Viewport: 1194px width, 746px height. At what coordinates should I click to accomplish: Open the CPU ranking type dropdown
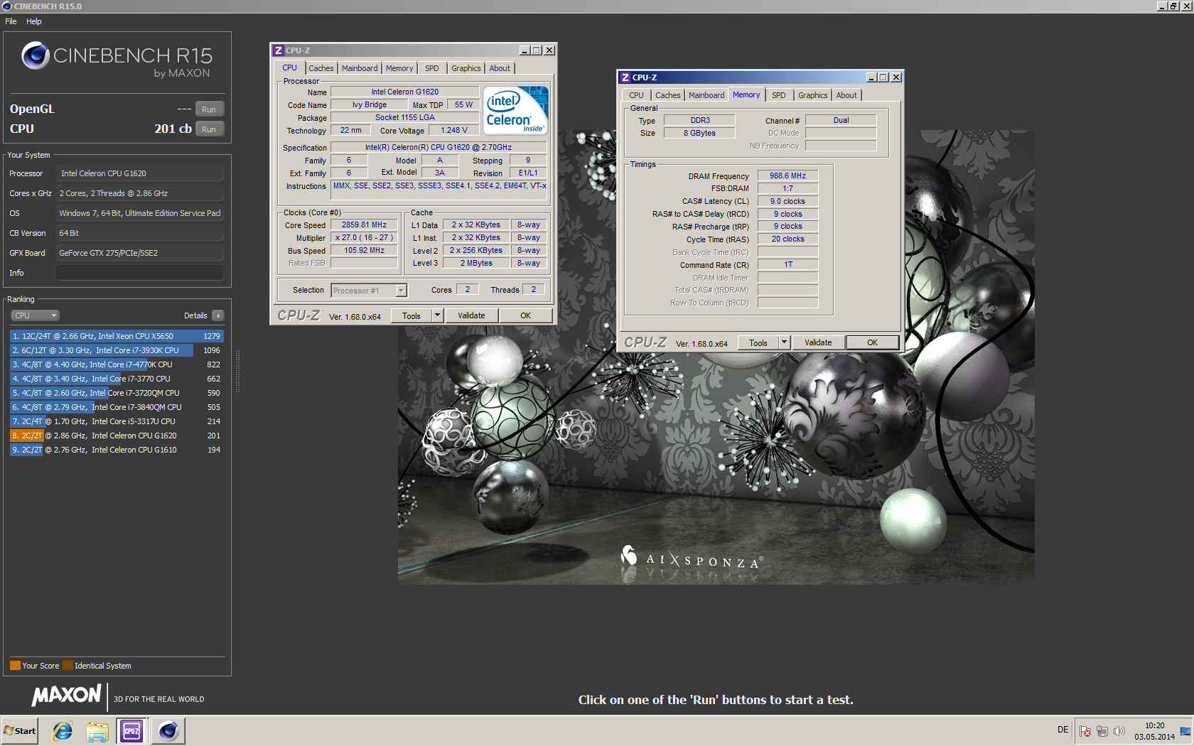[x=35, y=315]
